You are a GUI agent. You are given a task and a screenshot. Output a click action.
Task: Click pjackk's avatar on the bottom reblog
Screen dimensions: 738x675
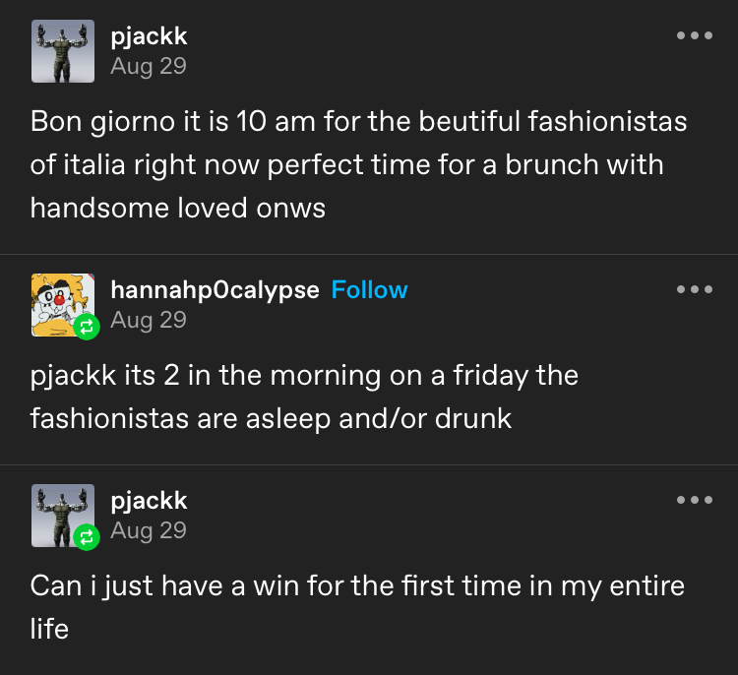pyautogui.click(x=61, y=514)
